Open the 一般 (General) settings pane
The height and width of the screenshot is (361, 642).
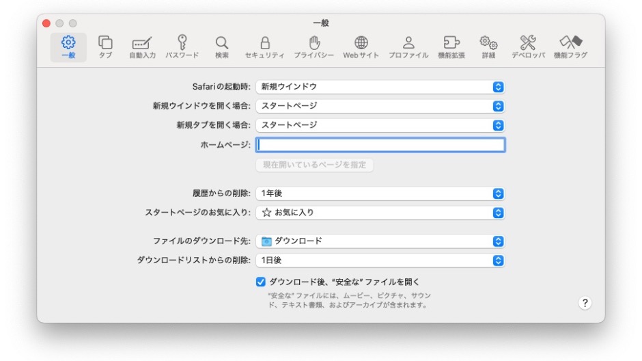pyautogui.click(x=68, y=47)
